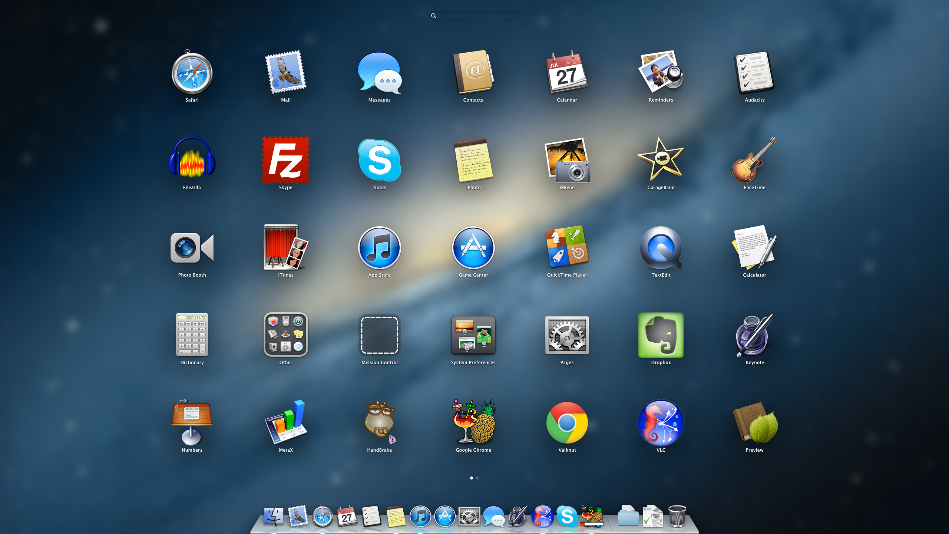Open the blue S icon labeled Notes in the grid

tap(379, 159)
